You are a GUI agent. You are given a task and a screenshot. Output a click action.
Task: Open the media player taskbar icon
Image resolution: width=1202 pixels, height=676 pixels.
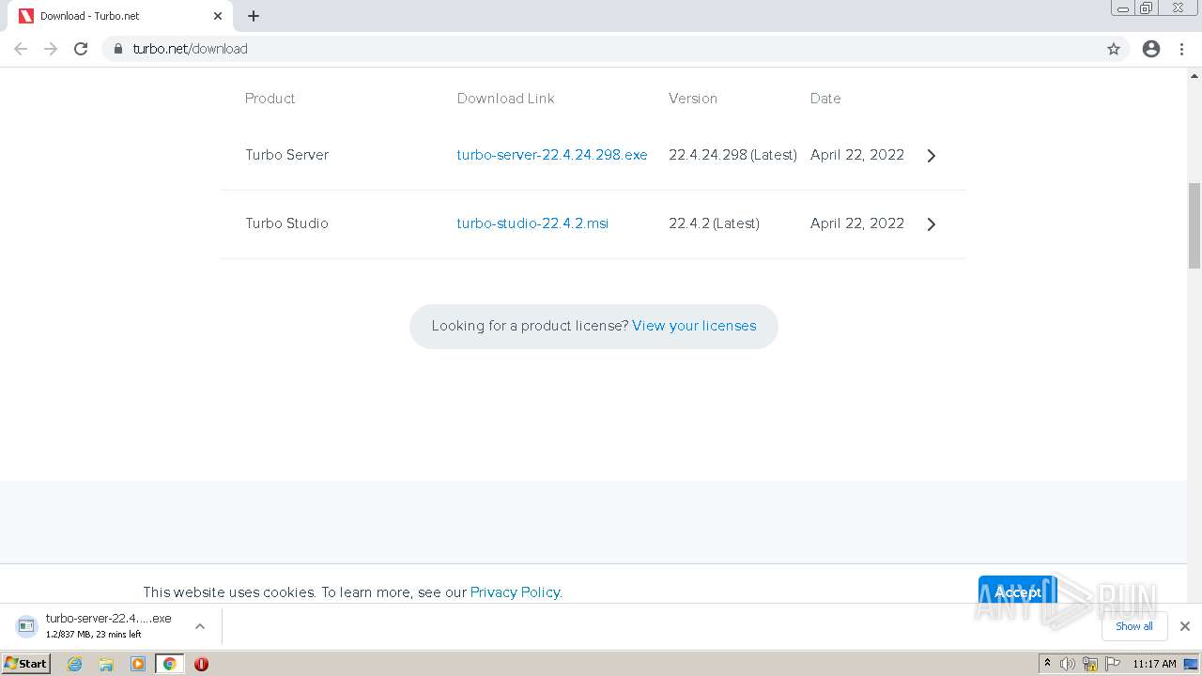point(138,664)
